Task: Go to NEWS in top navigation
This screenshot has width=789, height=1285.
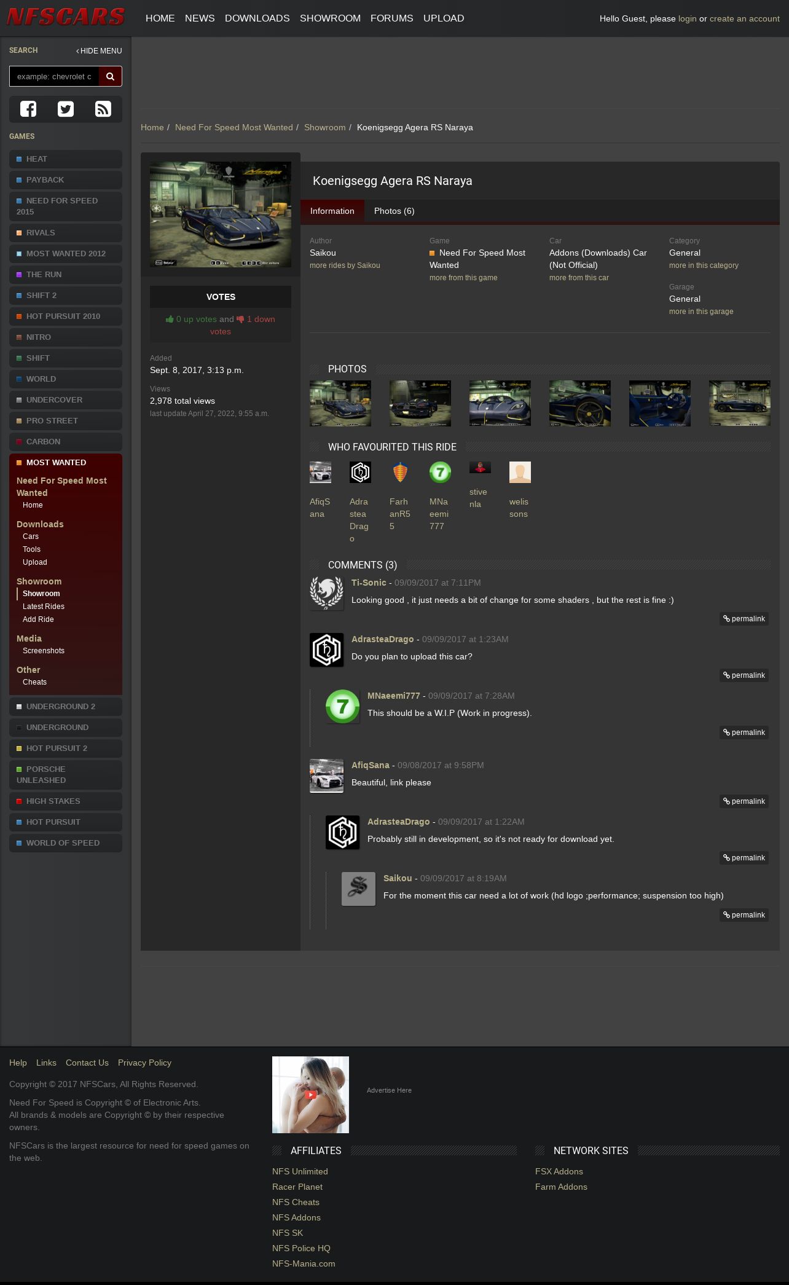Action: (200, 18)
